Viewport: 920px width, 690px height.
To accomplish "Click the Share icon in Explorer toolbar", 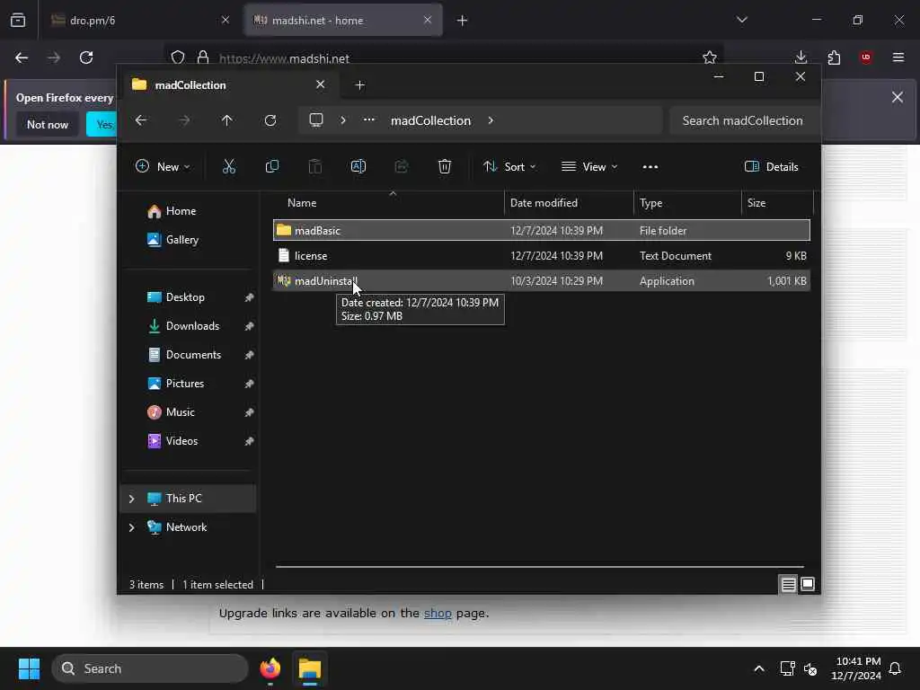I will [x=402, y=166].
